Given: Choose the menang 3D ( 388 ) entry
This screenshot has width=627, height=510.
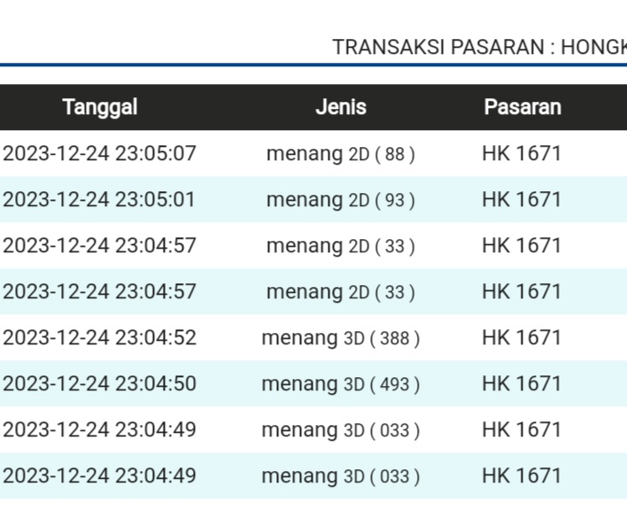Looking at the screenshot, I should click(x=341, y=337).
